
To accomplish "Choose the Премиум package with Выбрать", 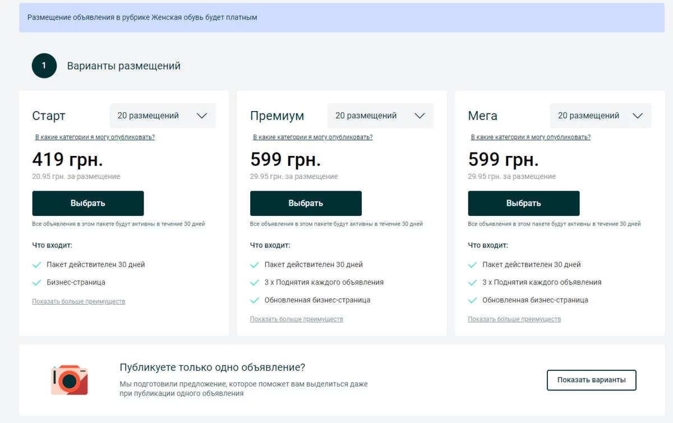I will click(x=306, y=203).
